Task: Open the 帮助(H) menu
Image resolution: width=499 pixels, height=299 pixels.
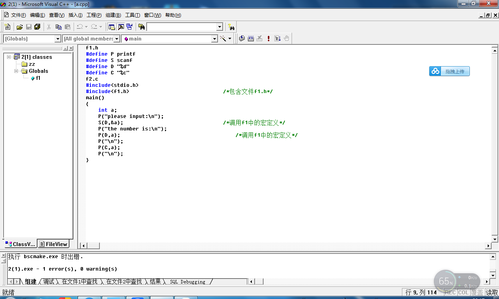Action: pyautogui.click(x=173, y=15)
